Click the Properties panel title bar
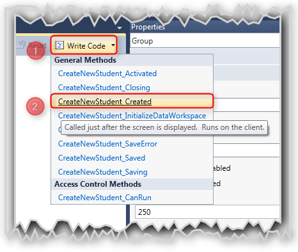 coord(205,27)
